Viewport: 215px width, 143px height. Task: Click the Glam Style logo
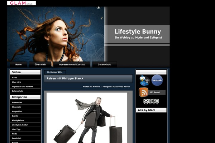click(x=21, y=3)
